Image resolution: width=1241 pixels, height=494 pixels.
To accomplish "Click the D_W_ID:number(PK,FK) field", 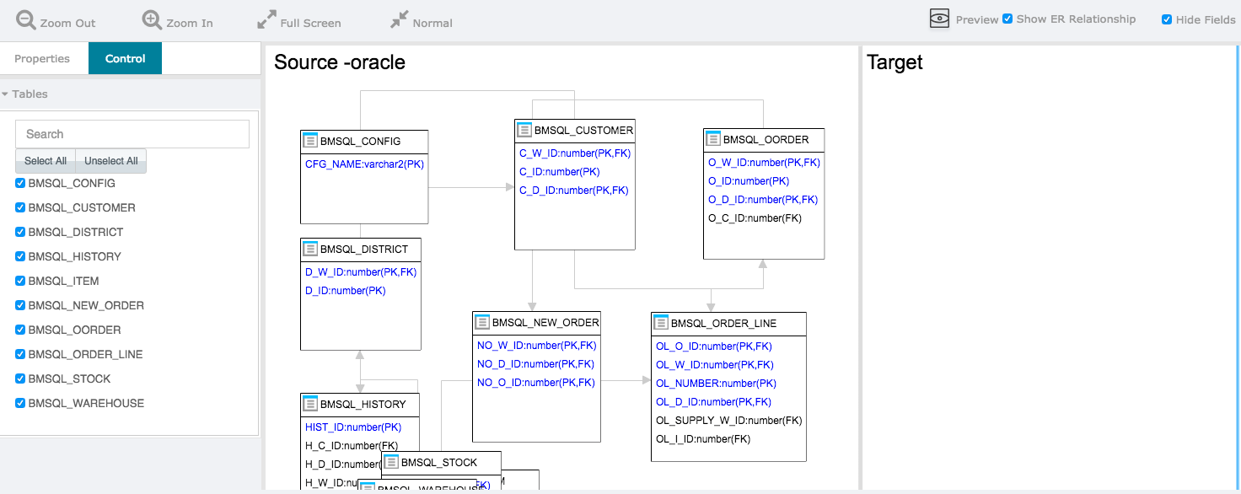I will coord(361,272).
